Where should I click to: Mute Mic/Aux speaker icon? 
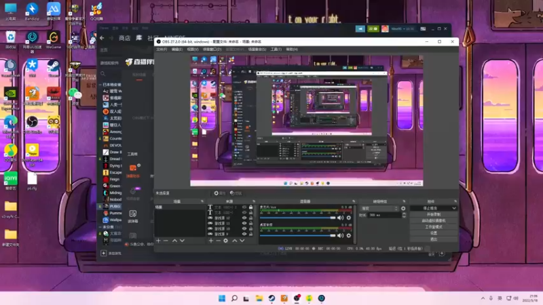coord(341,218)
